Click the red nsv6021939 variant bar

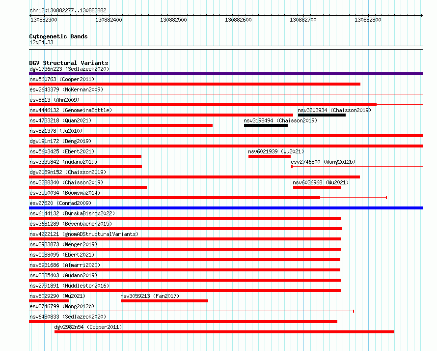pos(270,156)
